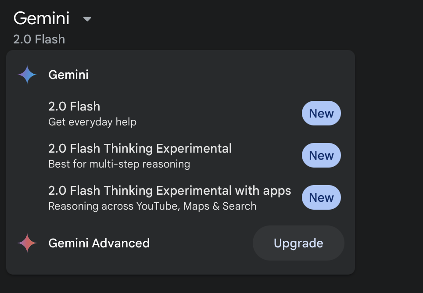This screenshot has width=423, height=293.
Task: Click the Upgrade button
Action: 298,243
